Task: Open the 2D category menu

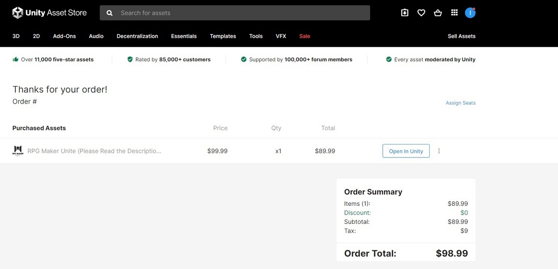Action: [x=36, y=36]
